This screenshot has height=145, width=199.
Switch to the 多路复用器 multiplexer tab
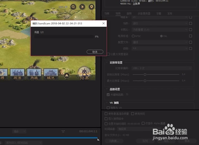tap(144, 13)
